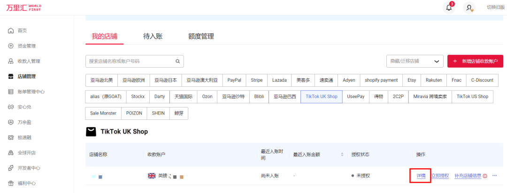
Task: Click the TikTok UK Shop bag icon
Action: pos(91,131)
